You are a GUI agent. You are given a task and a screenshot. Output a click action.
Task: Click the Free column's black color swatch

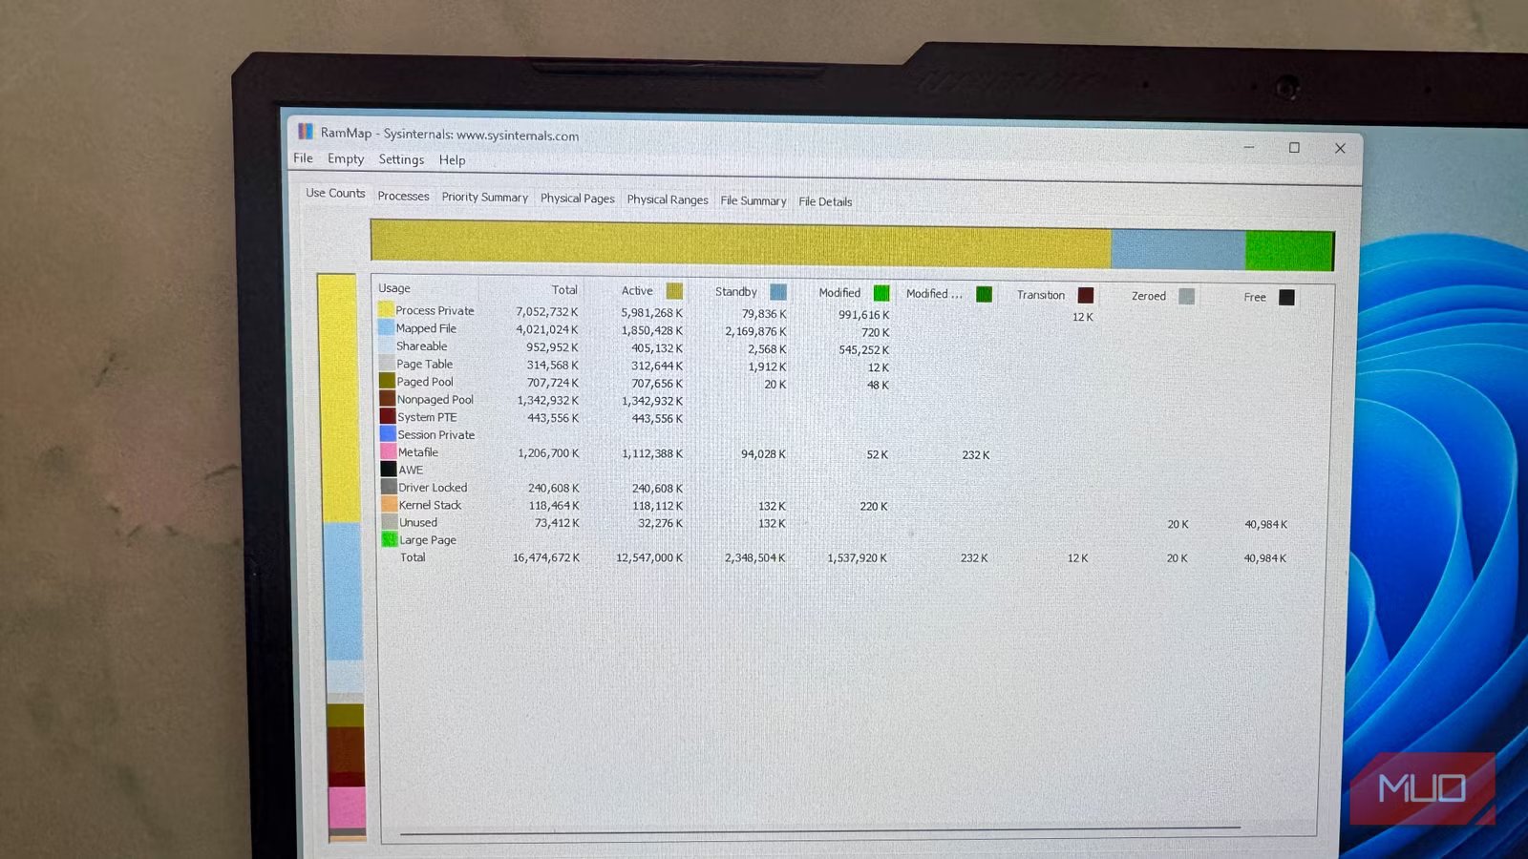pyautogui.click(x=1286, y=297)
